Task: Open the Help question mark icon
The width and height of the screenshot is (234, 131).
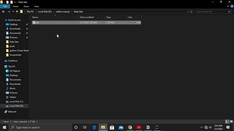Action: [232, 6]
